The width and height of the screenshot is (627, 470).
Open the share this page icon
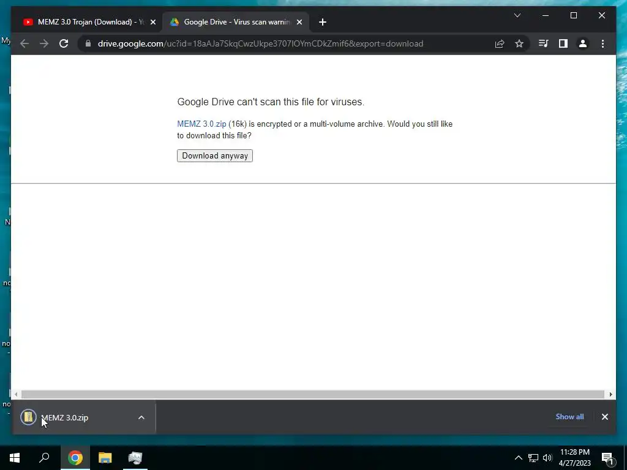coord(500,43)
